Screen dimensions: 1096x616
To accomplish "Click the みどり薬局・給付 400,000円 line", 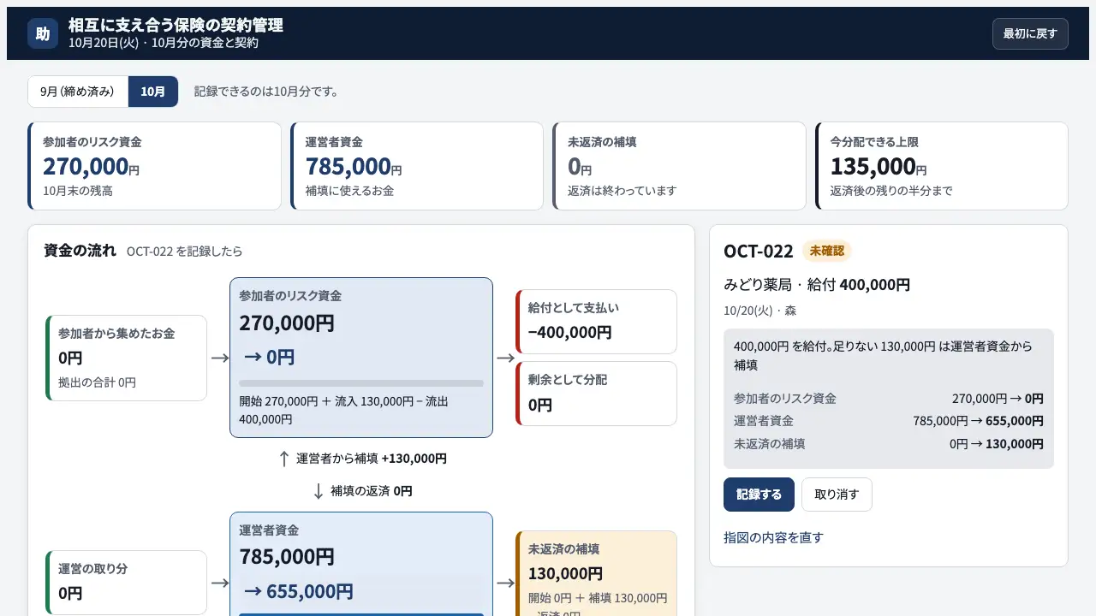I will [817, 285].
